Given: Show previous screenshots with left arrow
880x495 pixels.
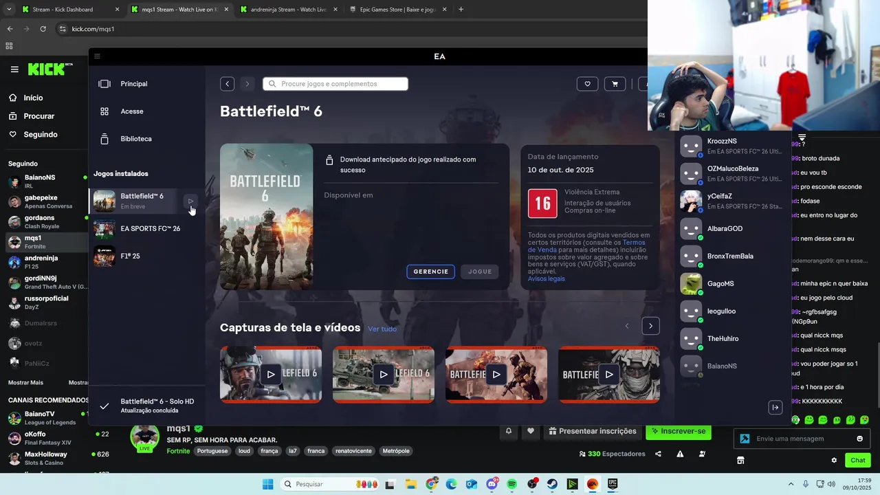Looking at the screenshot, I should (626, 326).
